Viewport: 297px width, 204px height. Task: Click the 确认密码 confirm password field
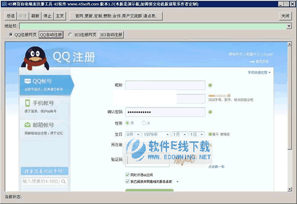click(165, 112)
